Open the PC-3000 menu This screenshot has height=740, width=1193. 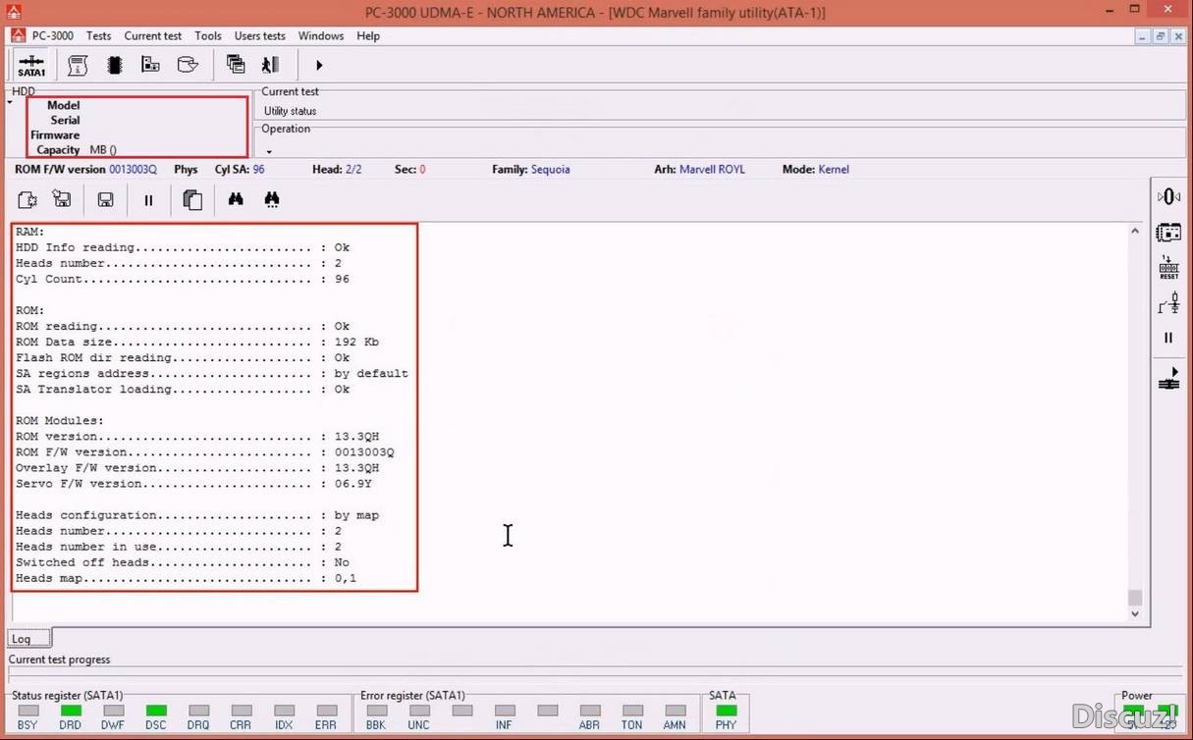pos(53,35)
